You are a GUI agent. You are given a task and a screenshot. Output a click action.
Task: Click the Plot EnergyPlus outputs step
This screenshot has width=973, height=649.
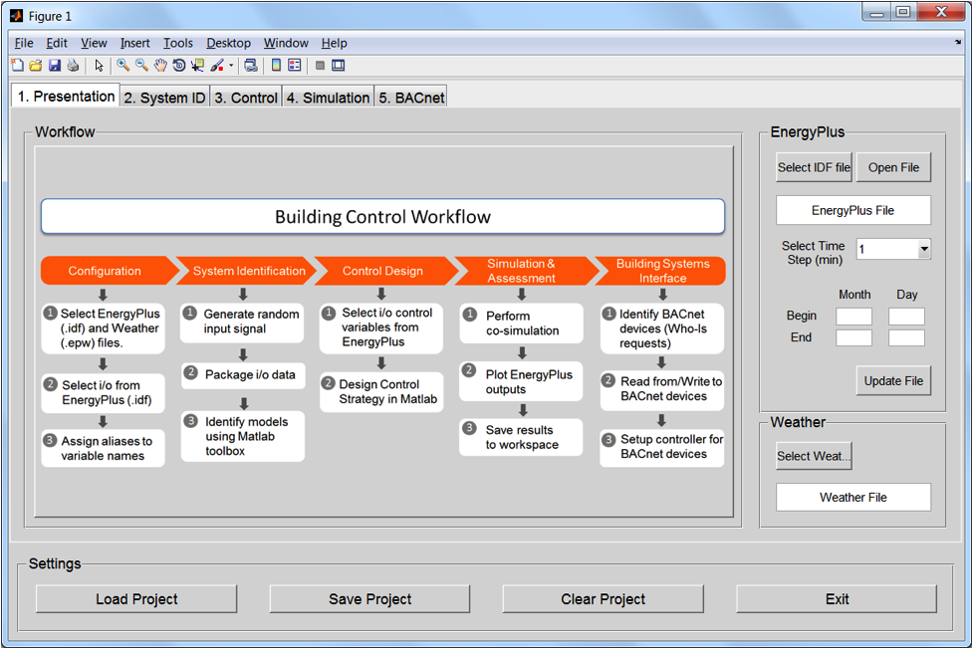(x=521, y=381)
